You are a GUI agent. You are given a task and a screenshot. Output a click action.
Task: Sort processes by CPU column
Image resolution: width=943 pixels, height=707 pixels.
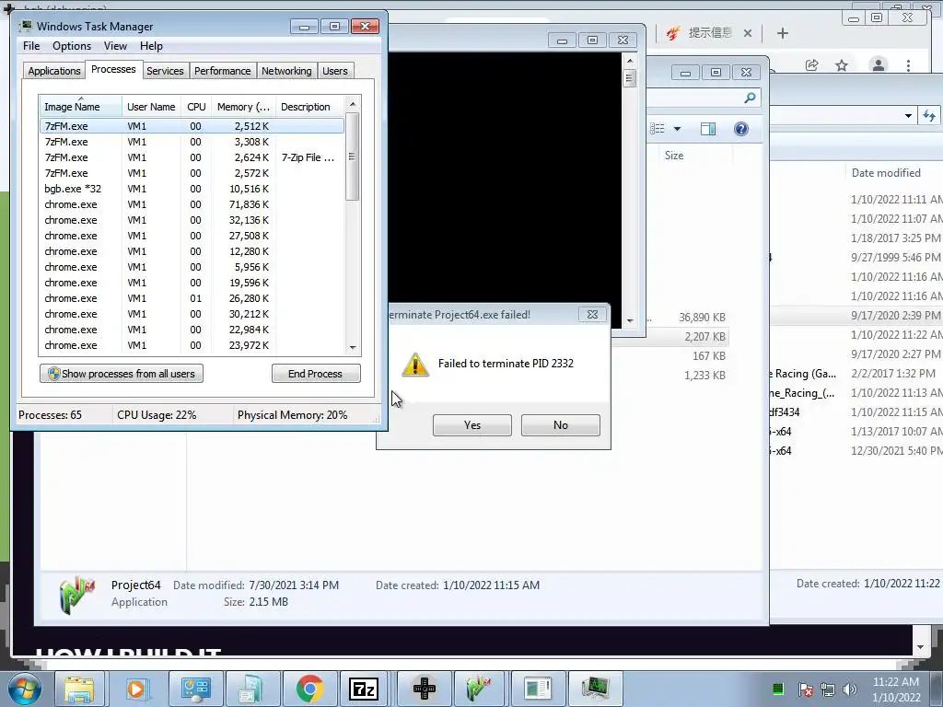coord(196,107)
